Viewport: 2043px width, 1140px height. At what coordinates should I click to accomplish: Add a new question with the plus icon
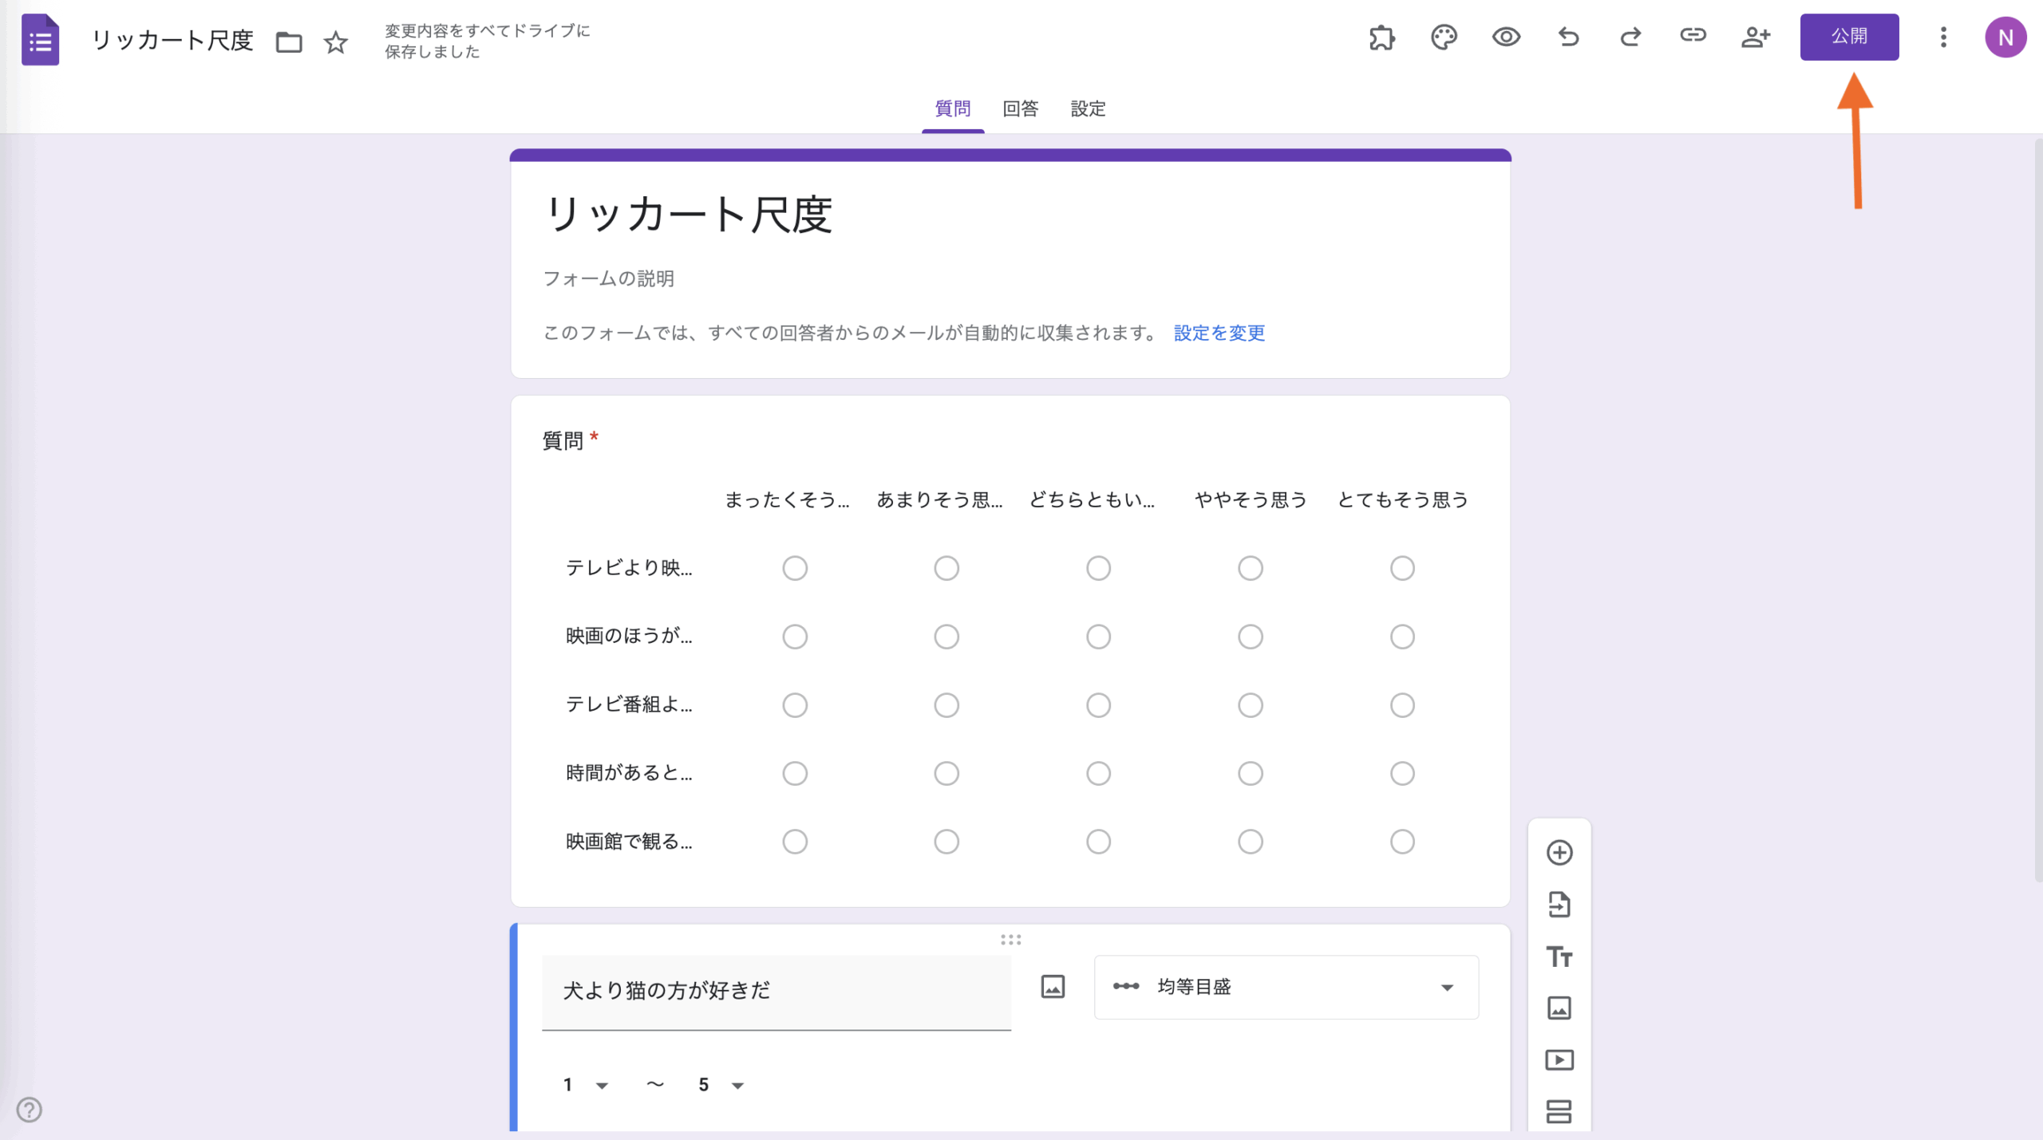[x=1560, y=852]
